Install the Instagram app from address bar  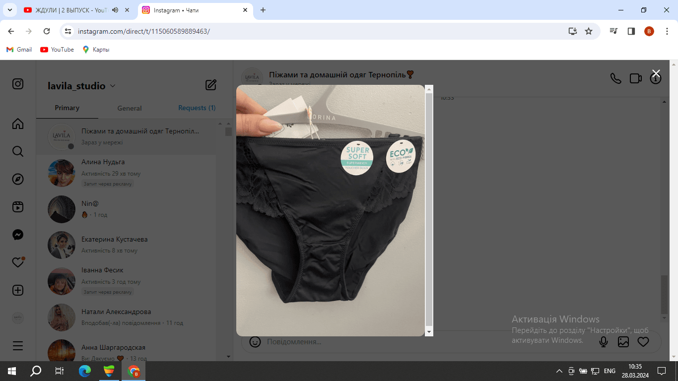click(573, 31)
